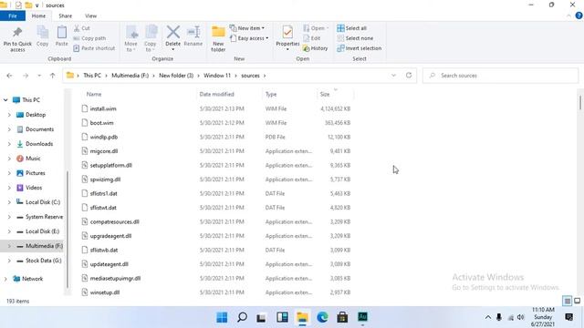Switch to Home ribbon tab
The width and height of the screenshot is (584, 328).
coord(38,16)
